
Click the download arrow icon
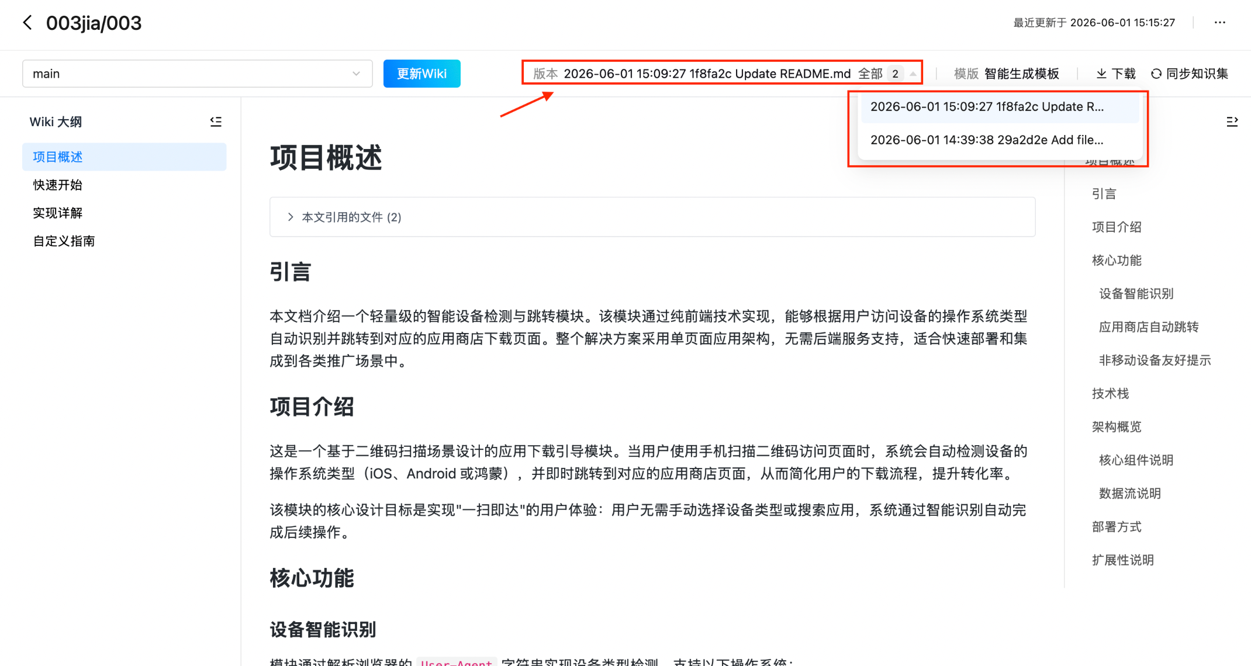[1101, 74]
